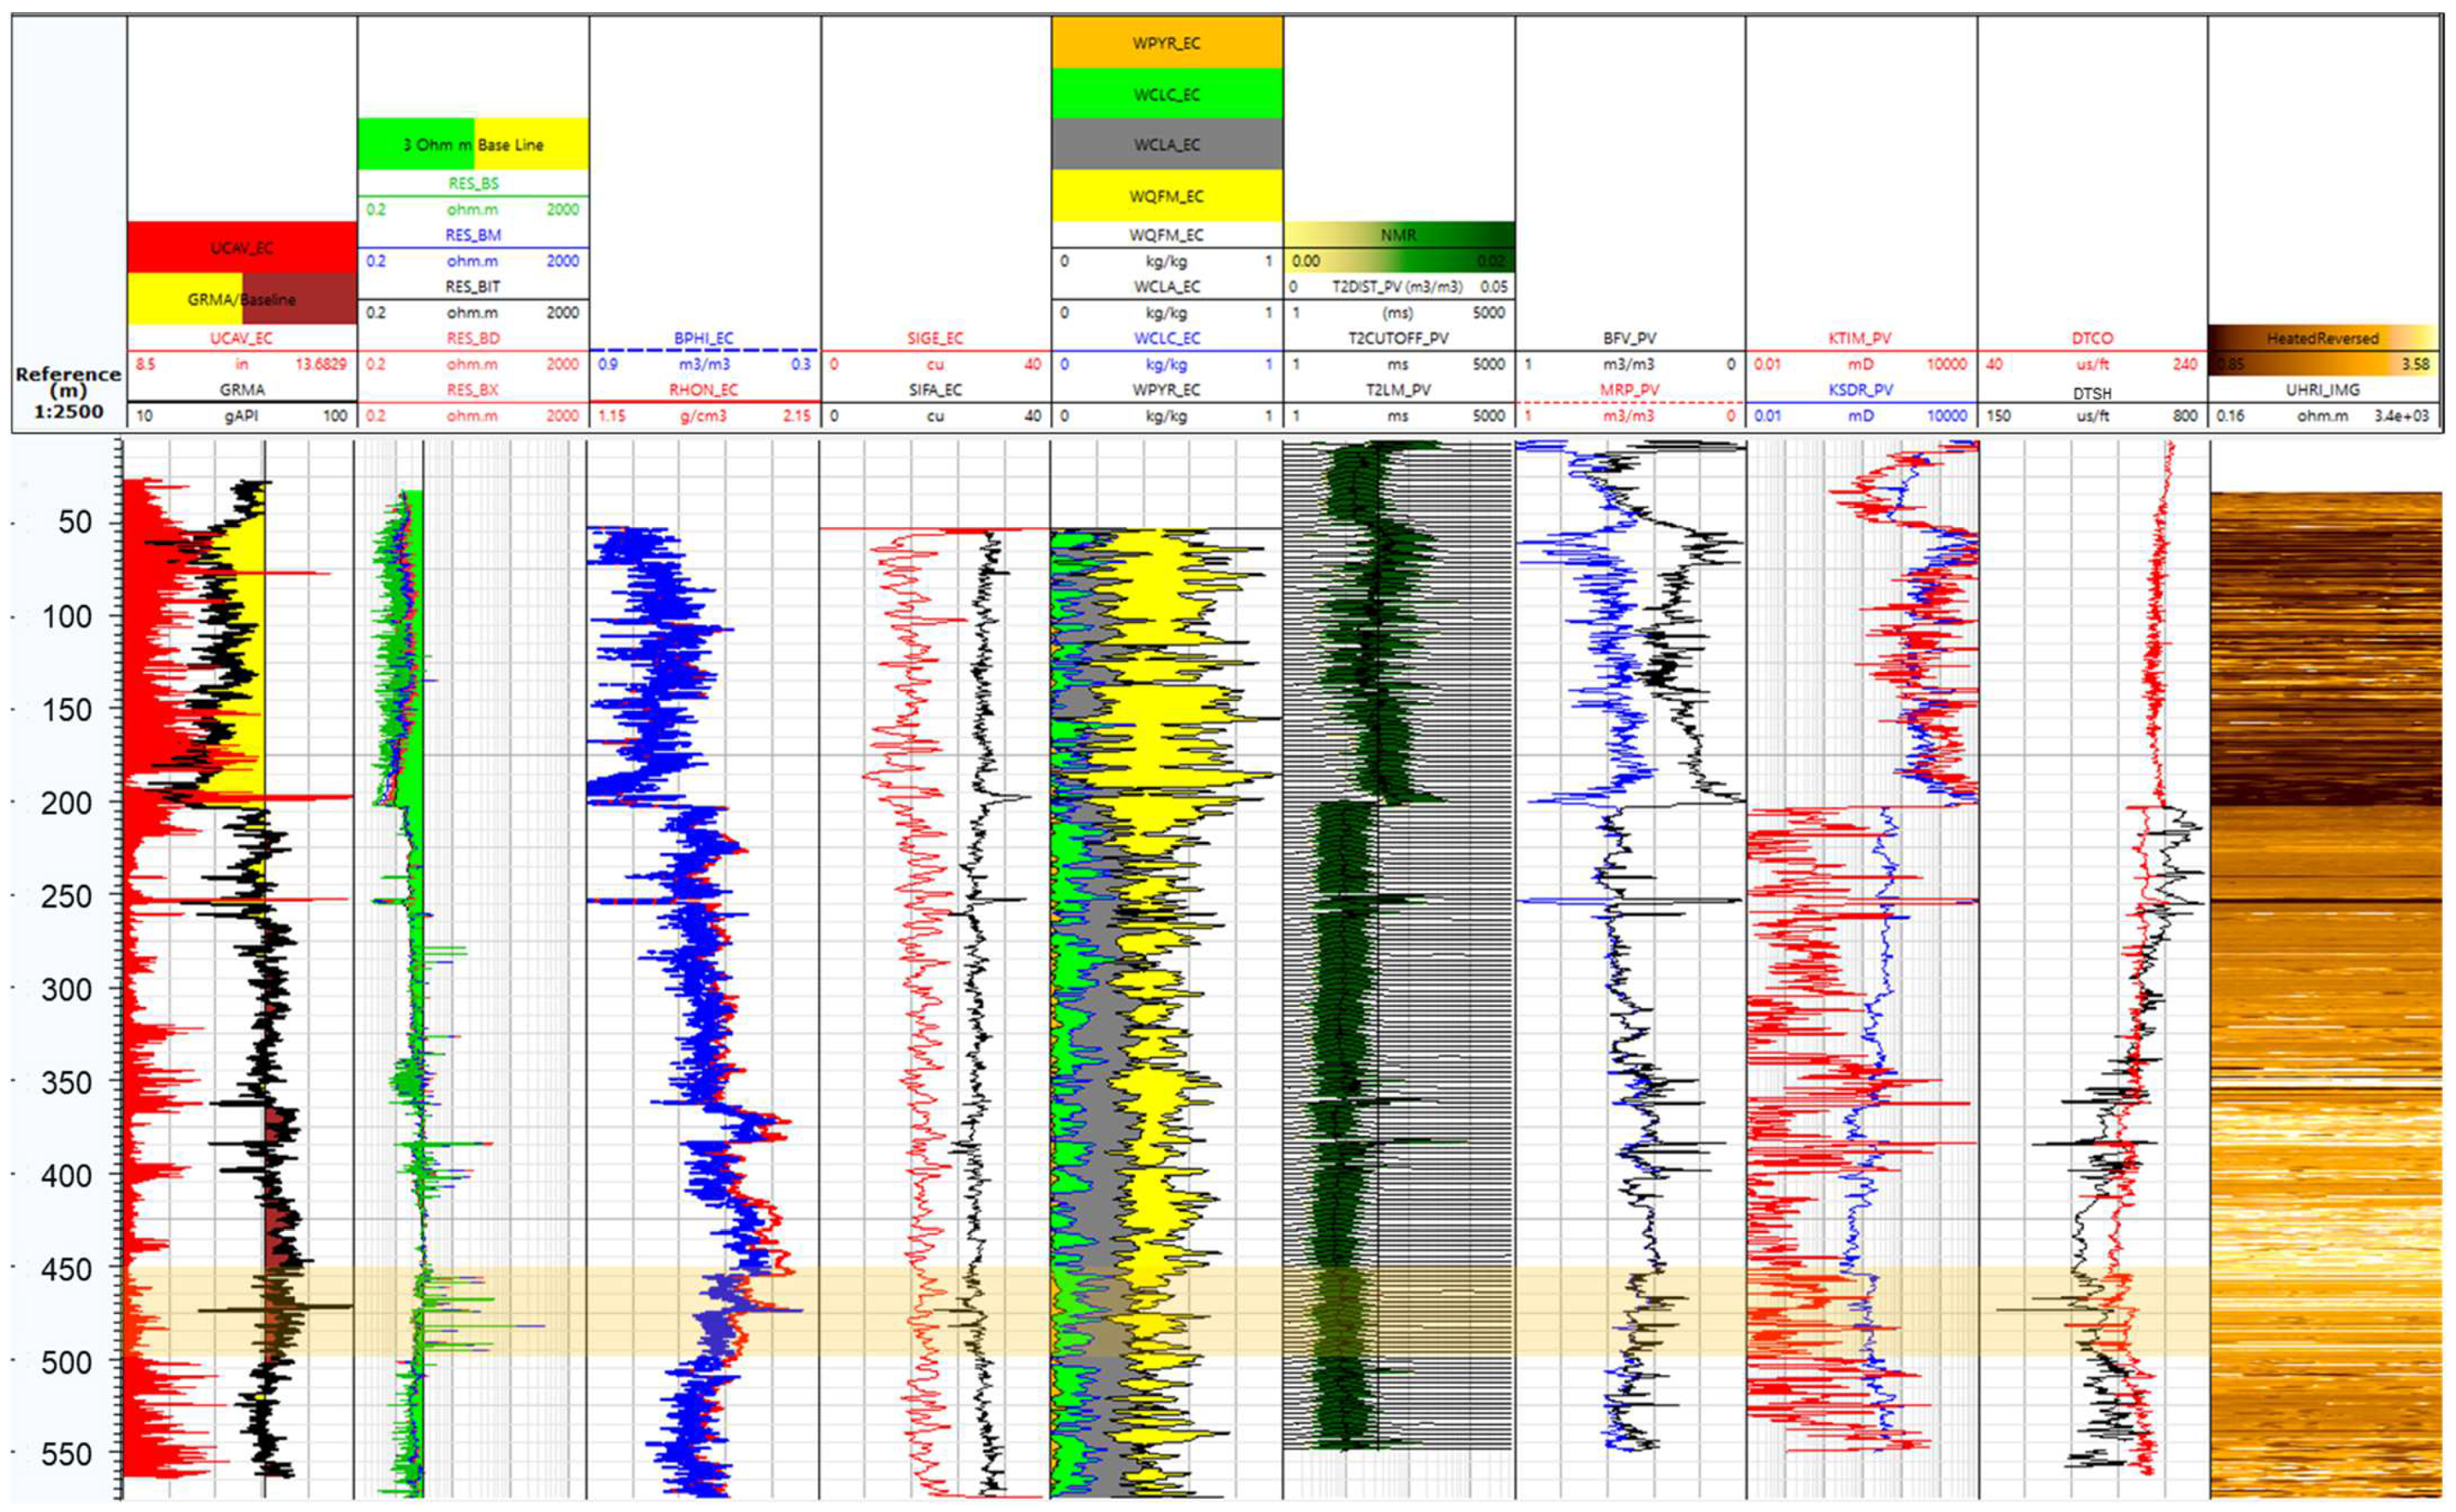
Task: Click the UHRI_IMG image track header
Action: (x=2322, y=390)
